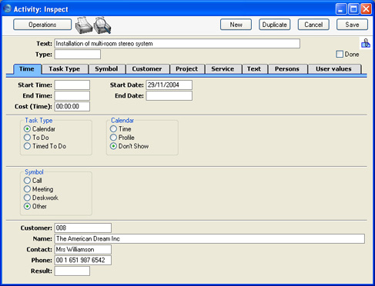Viewport: 375px width, 286px height.
Task: Select the Deskwork symbol option
Action: pyautogui.click(x=27, y=198)
